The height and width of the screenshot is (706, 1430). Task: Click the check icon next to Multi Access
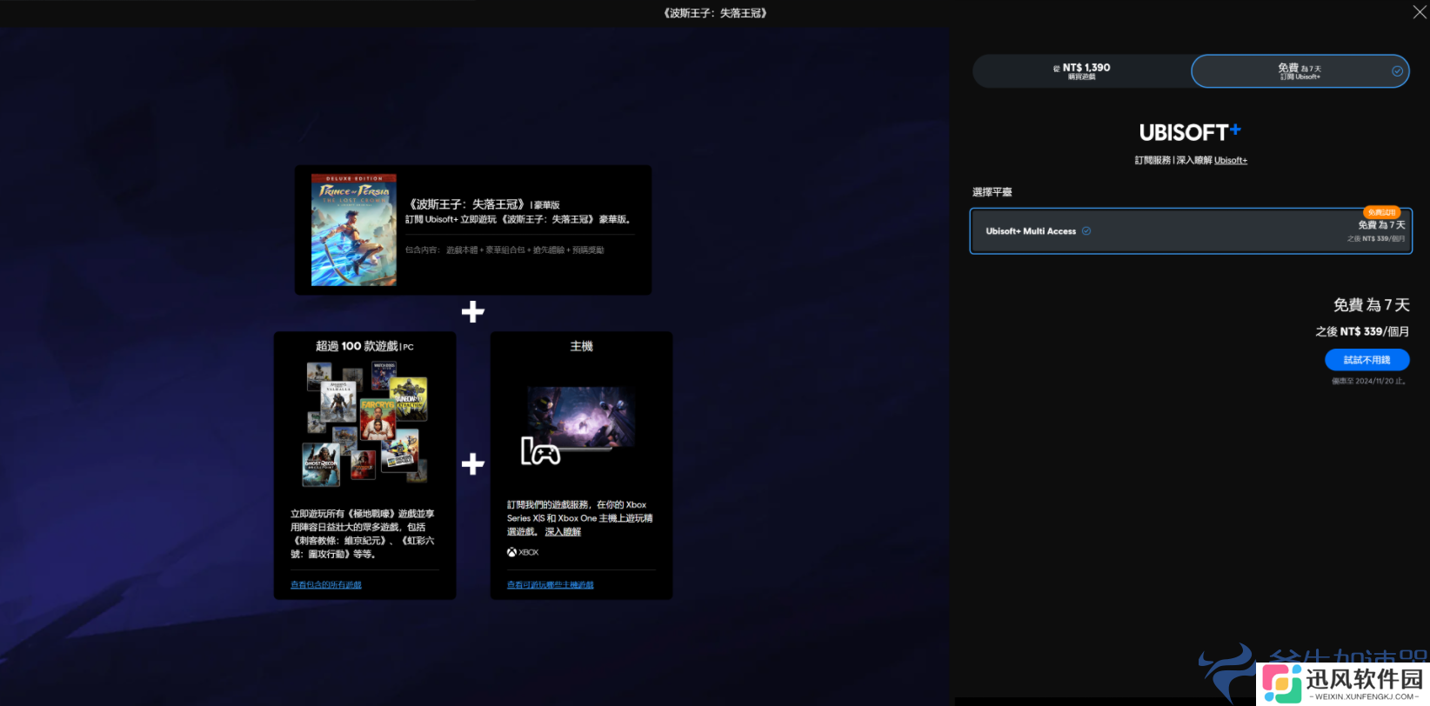pyautogui.click(x=1086, y=231)
